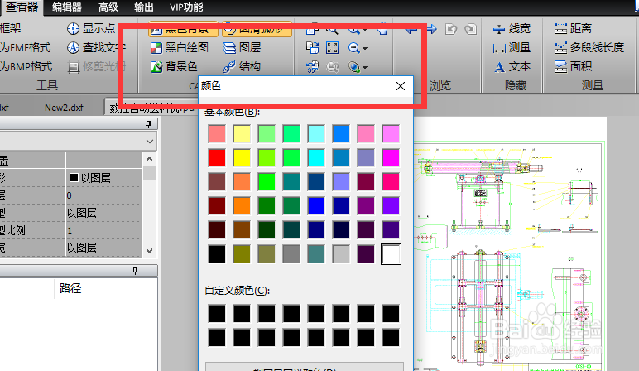Click the properties scrollbar up arrow
Image resolution: width=639 pixels, height=371 pixels.
(x=149, y=159)
